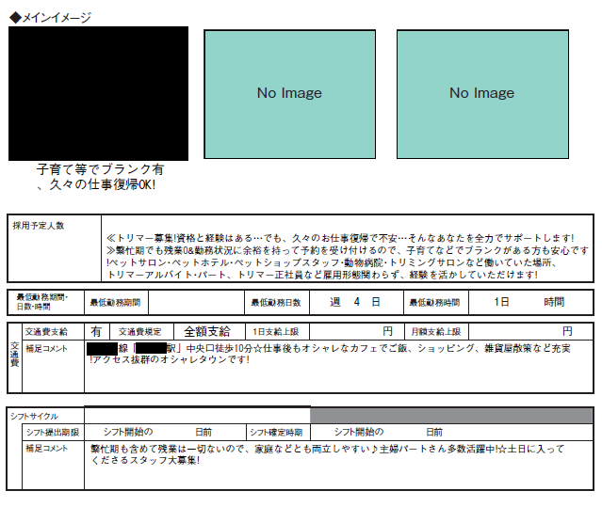This screenshot has height=507, width=602.
Task: Click the 有 value cell
Action: [97, 331]
